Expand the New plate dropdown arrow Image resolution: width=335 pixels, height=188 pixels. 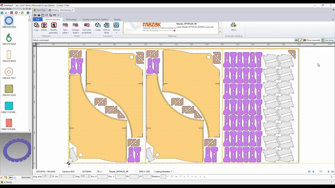pos(68,33)
